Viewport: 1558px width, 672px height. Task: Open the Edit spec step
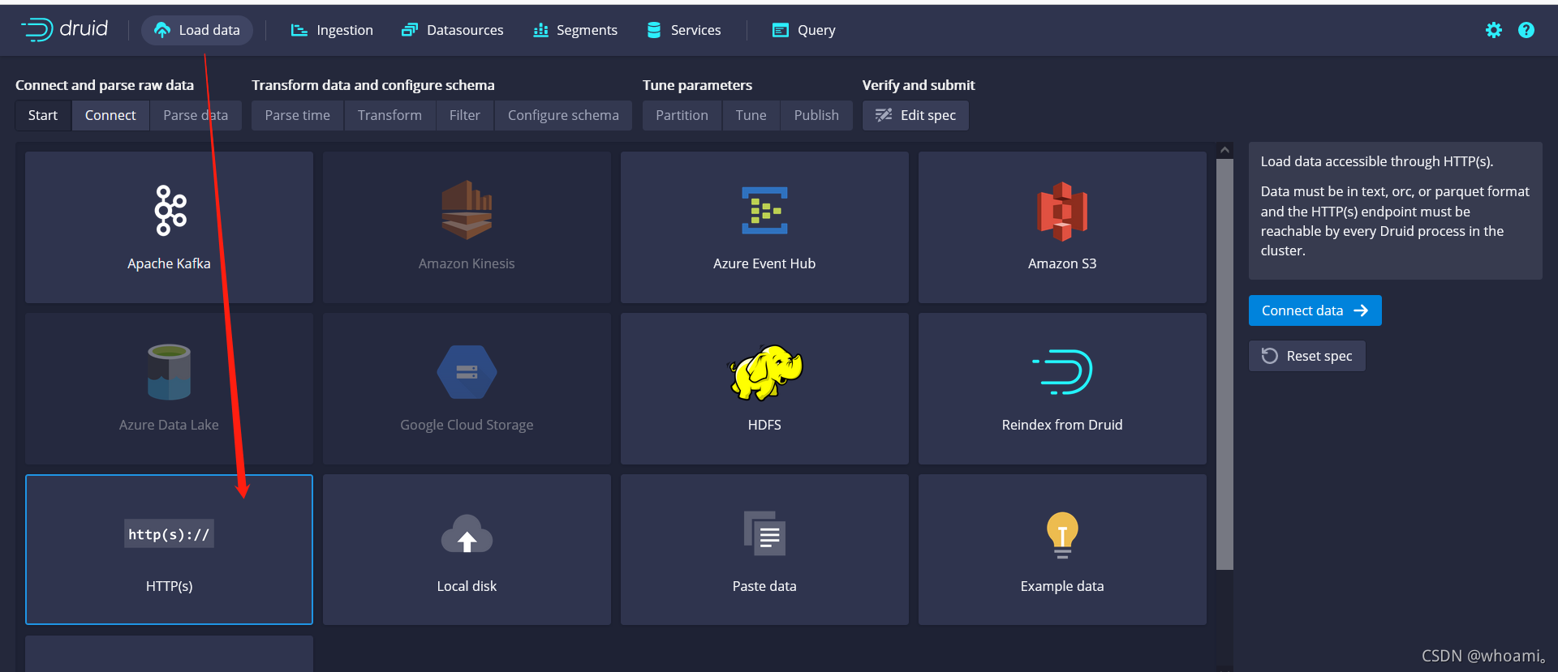click(915, 115)
